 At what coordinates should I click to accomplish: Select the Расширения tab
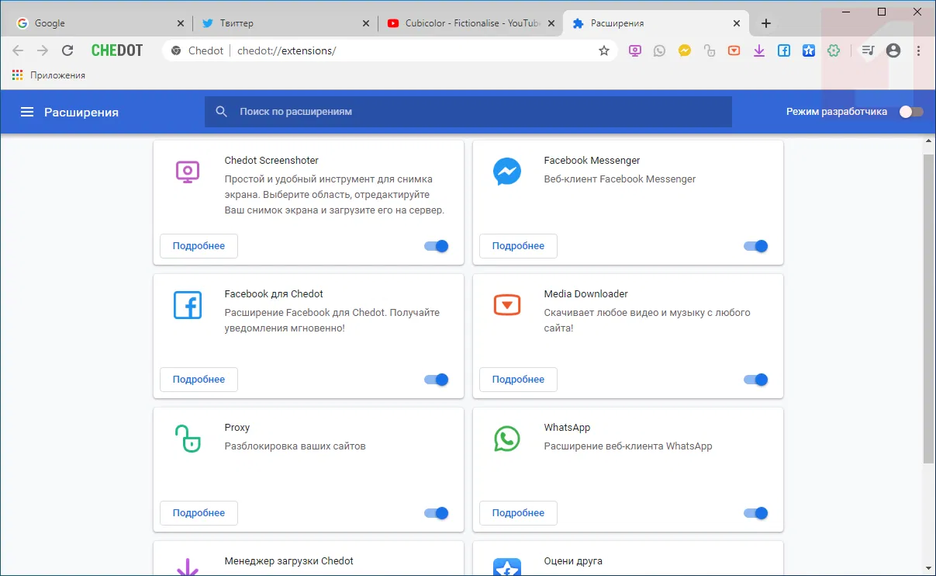pos(656,23)
